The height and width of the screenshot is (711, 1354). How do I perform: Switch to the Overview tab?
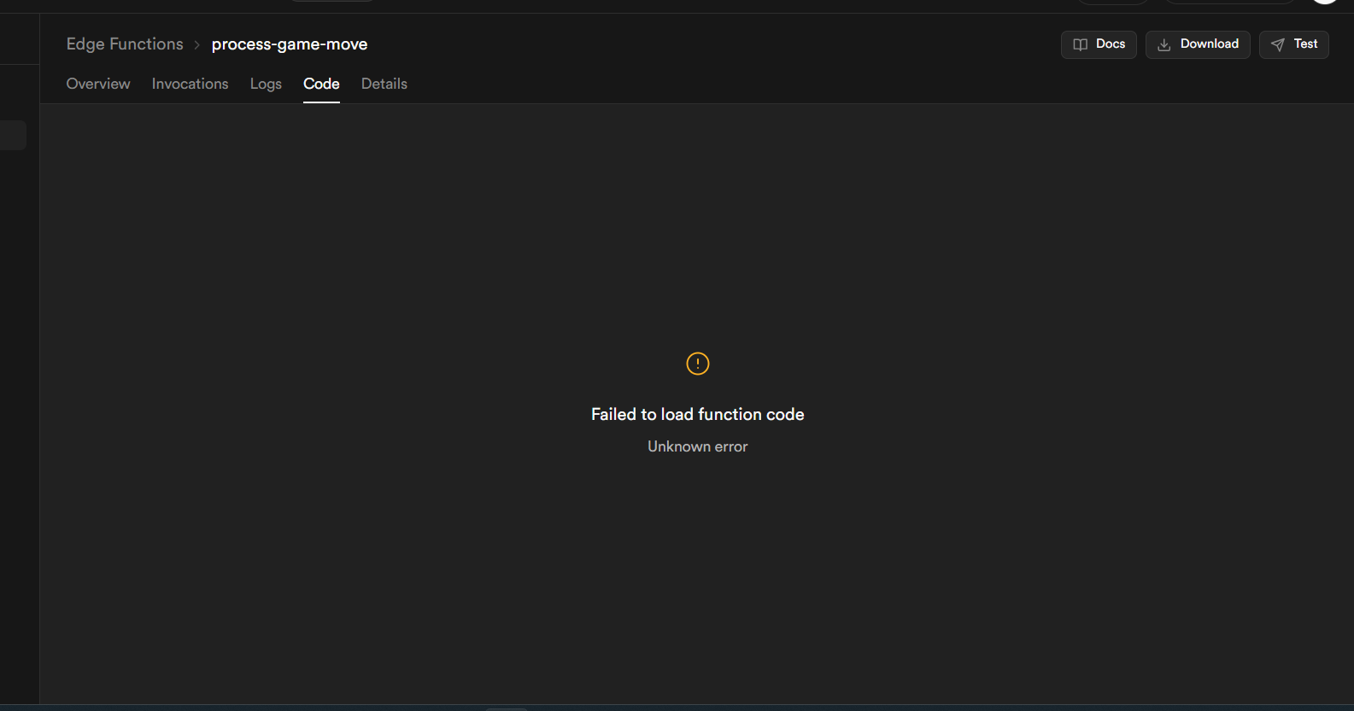tap(98, 84)
